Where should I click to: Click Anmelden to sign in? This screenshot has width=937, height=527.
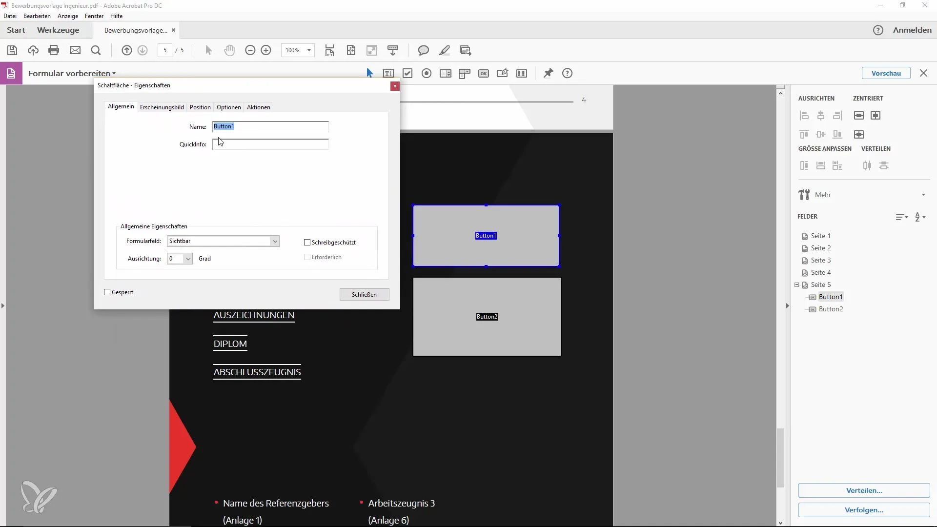[x=912, y=30]
